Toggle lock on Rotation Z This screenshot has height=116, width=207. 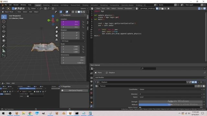click(x=83, y=38)
